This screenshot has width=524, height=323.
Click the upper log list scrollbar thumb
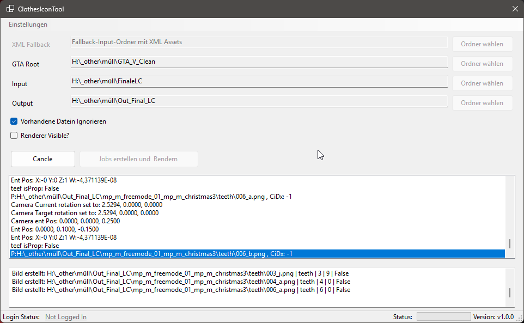510,243
